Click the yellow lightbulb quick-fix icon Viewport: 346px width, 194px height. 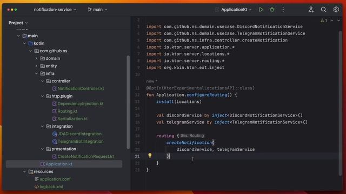coord(150,156)
